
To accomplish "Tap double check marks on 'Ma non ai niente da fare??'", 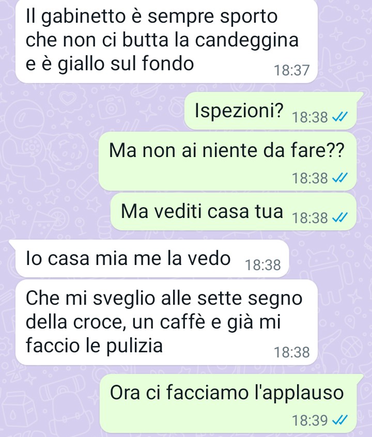I will point(340,178).
